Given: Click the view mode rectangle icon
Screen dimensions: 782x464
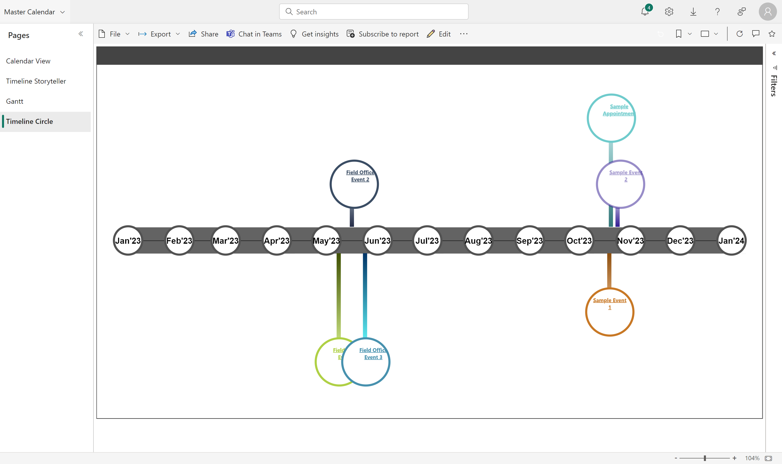Looking at the screenshot, I should click(x=705, y=34).
